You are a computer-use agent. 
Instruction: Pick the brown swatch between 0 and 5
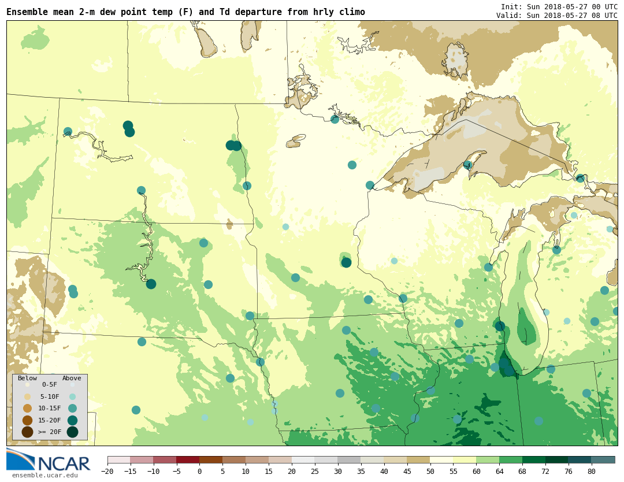(x=211, y=460)
